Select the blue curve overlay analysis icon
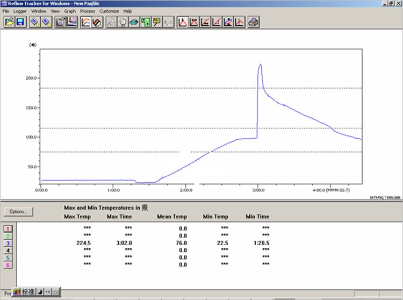The image size is (403, 300). [228, 22]
